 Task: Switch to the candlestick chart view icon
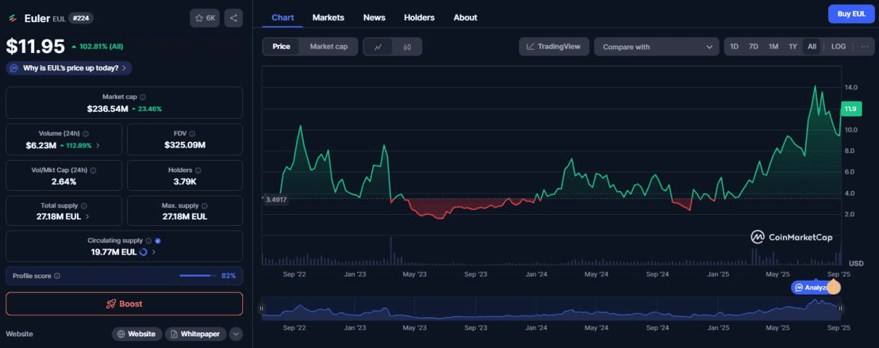407,47
